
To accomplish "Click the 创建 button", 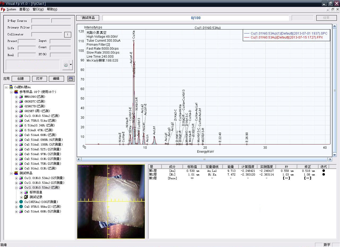I will pyautogui.click(x=20, y=79).
